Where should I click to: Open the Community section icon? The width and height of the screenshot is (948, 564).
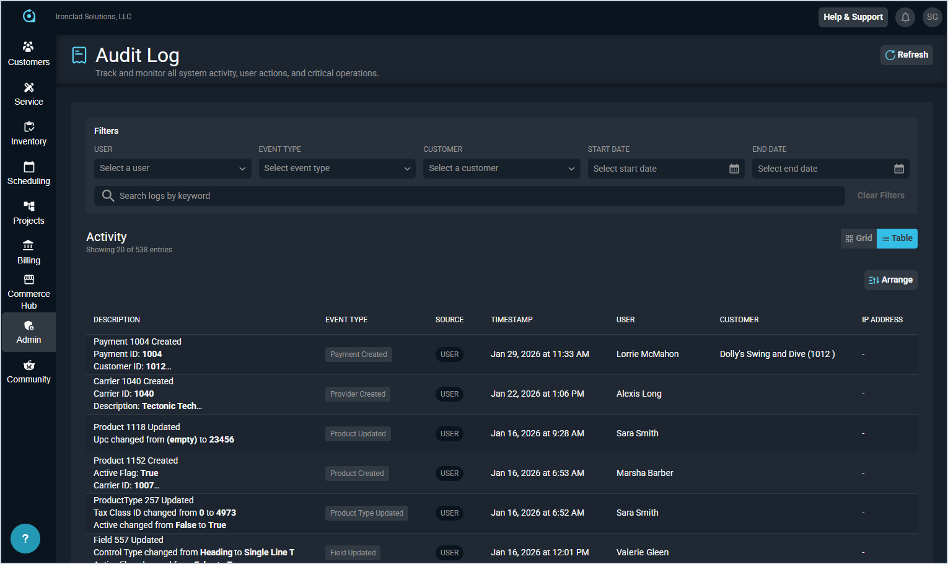[29, 366]
